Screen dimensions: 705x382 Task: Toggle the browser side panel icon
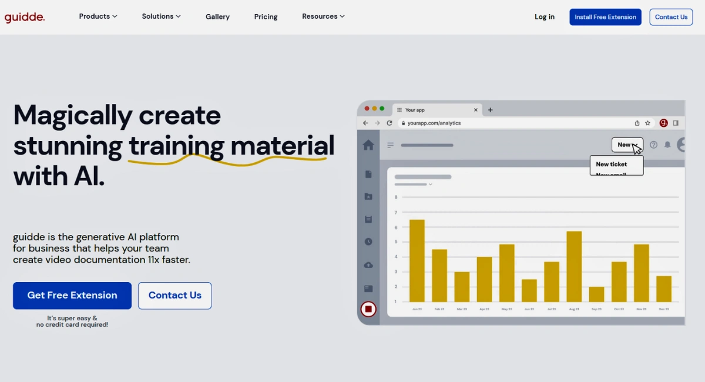tap(676, 123)
